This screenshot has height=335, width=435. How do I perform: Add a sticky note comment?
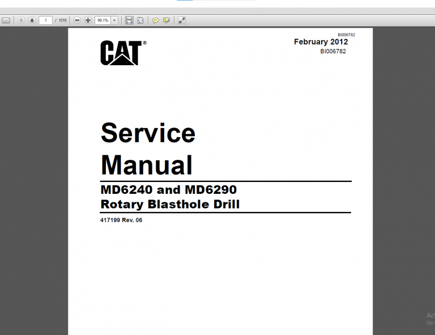[x=156, y=20]
